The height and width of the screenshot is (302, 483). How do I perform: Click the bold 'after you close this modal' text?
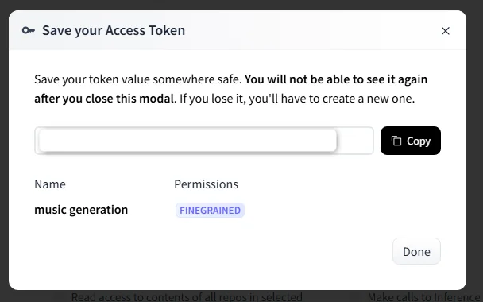[104, 99]
